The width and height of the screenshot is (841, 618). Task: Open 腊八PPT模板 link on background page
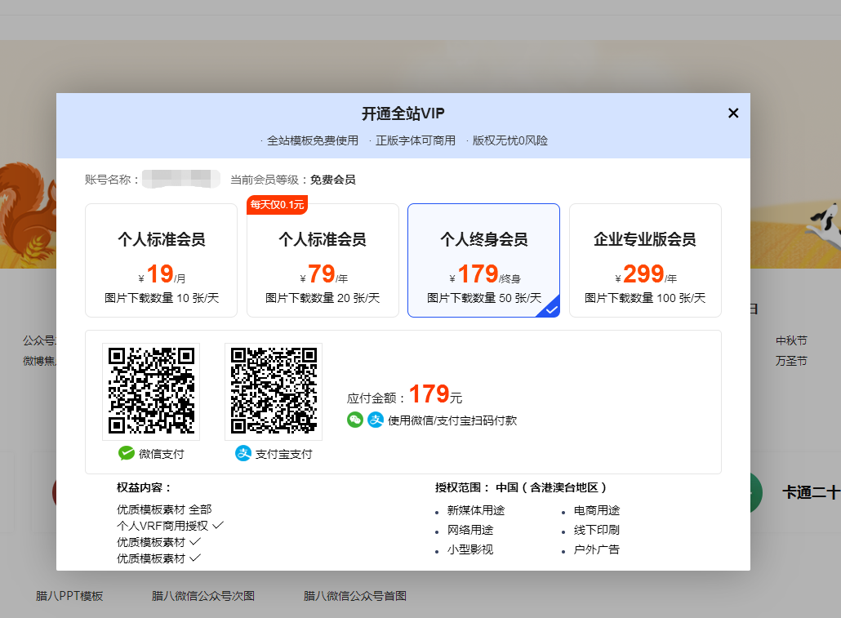pyautogui.click(x=69, y=596)
